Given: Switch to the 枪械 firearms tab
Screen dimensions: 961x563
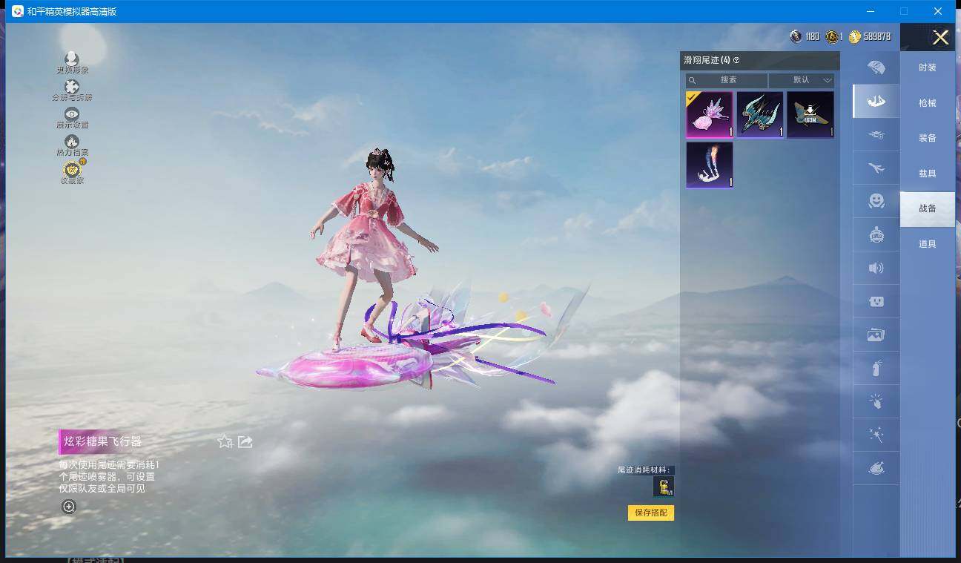Looking at the screenshot, I should pyautogui.click(x=928, y=103).
